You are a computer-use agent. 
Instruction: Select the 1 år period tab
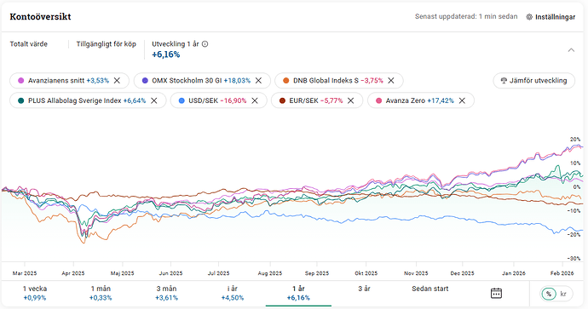pos(298,294)
